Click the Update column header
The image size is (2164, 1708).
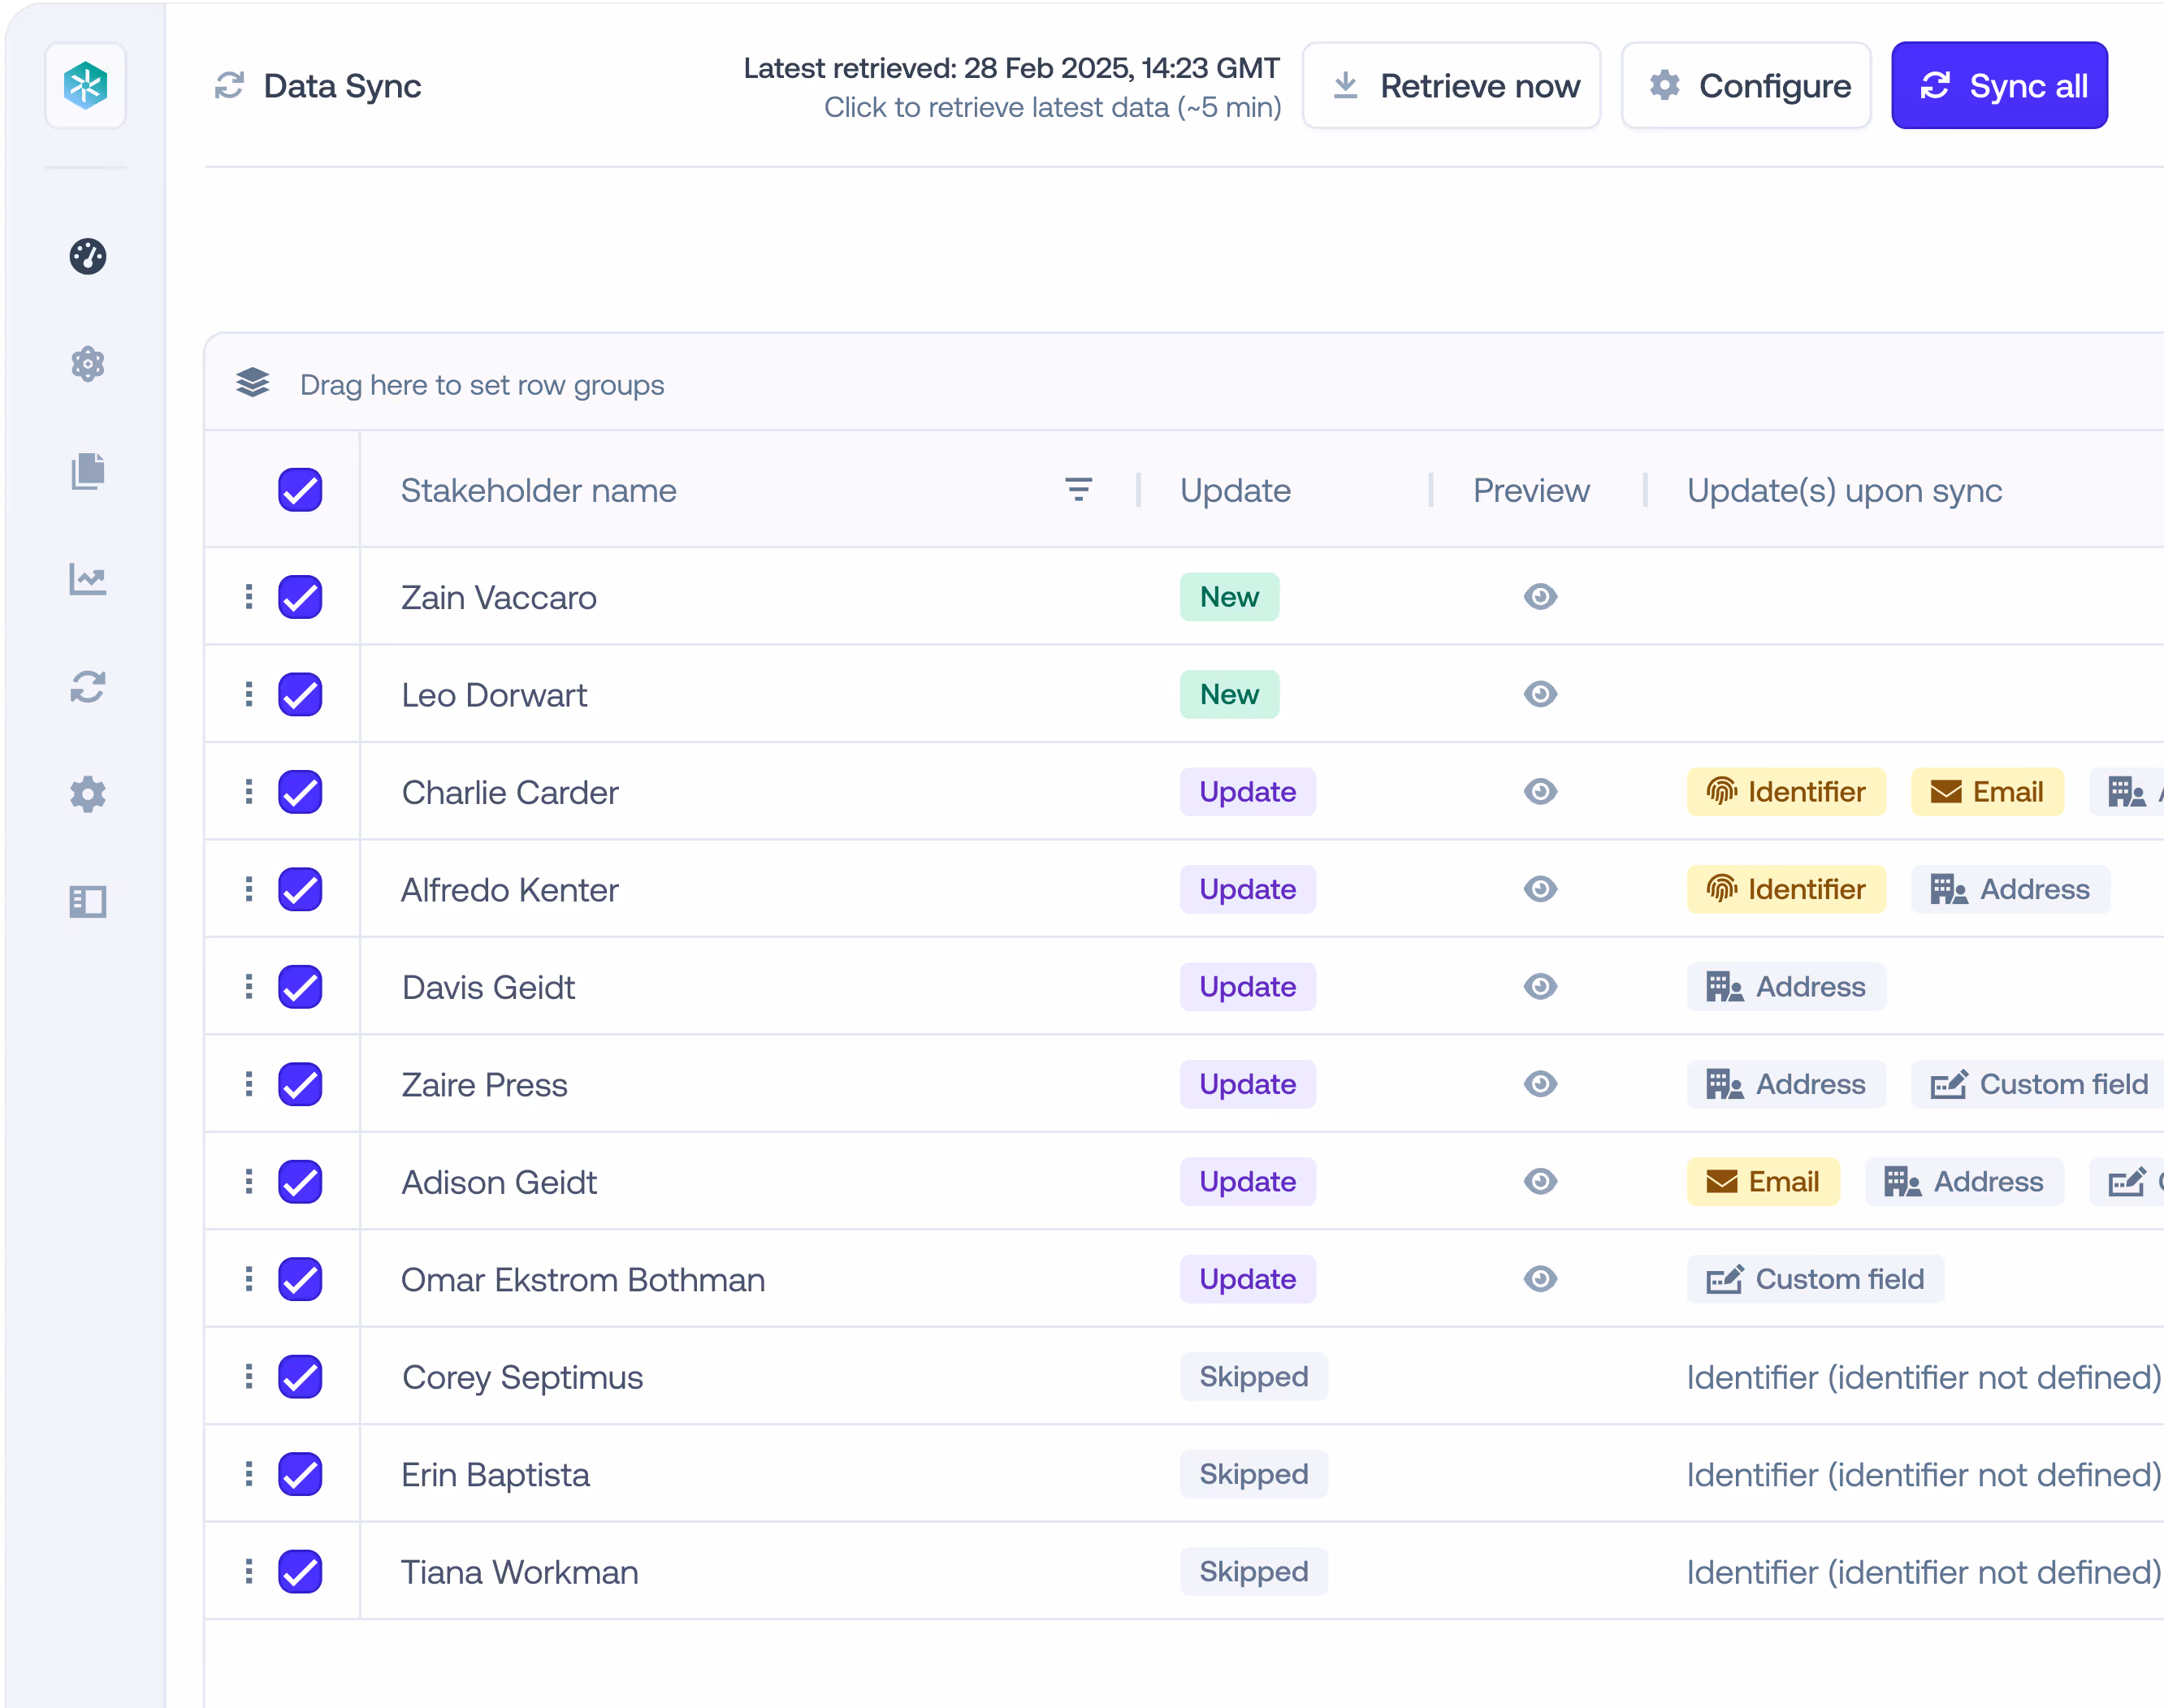tap(1235, 490)
